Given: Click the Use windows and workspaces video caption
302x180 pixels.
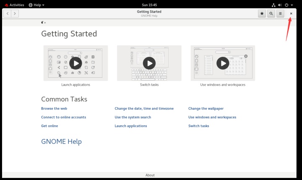Looking at the screenshot, I should [223, 85].
